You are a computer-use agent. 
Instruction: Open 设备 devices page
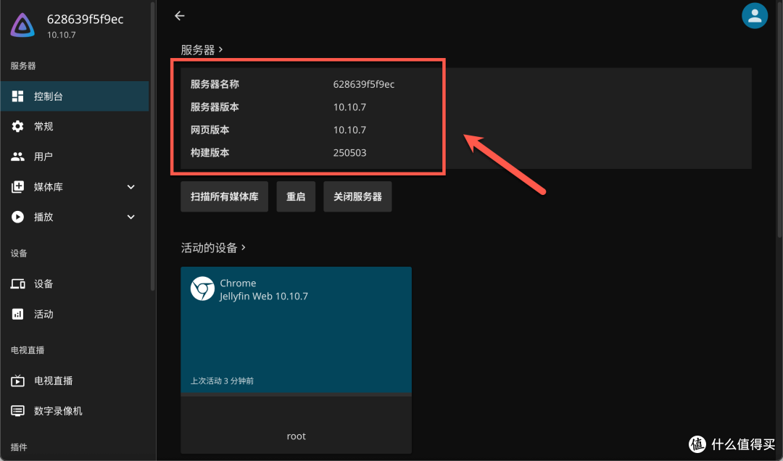75,283
